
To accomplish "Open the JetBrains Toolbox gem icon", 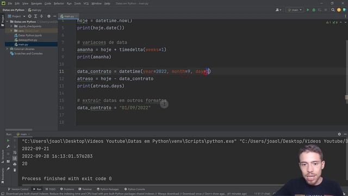I will [344, 10].
